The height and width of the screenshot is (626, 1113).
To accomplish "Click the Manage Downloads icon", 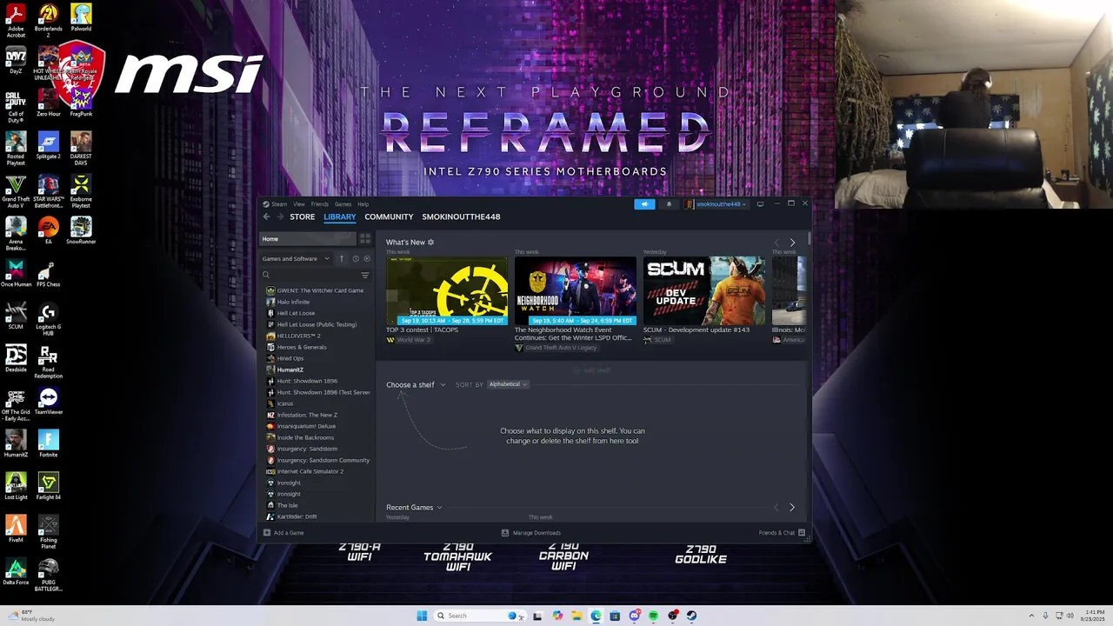I will pyautogui.click(x=505, y=533).
